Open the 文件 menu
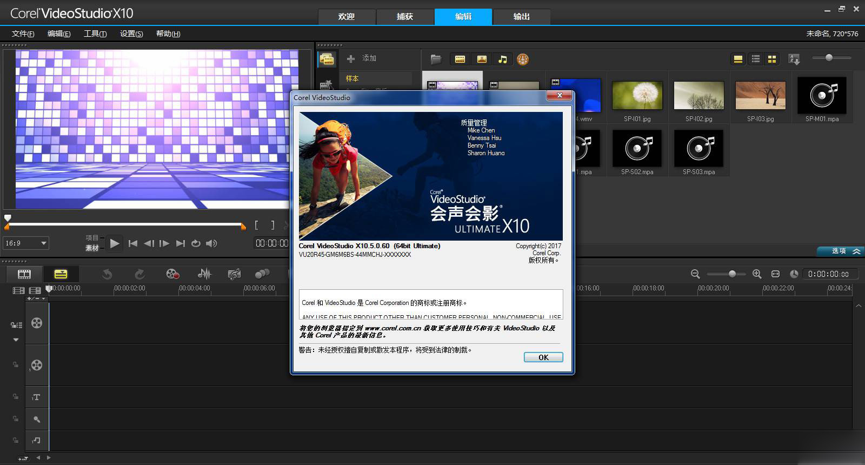This screenshot has height=465, width=865. pos(23,34)
